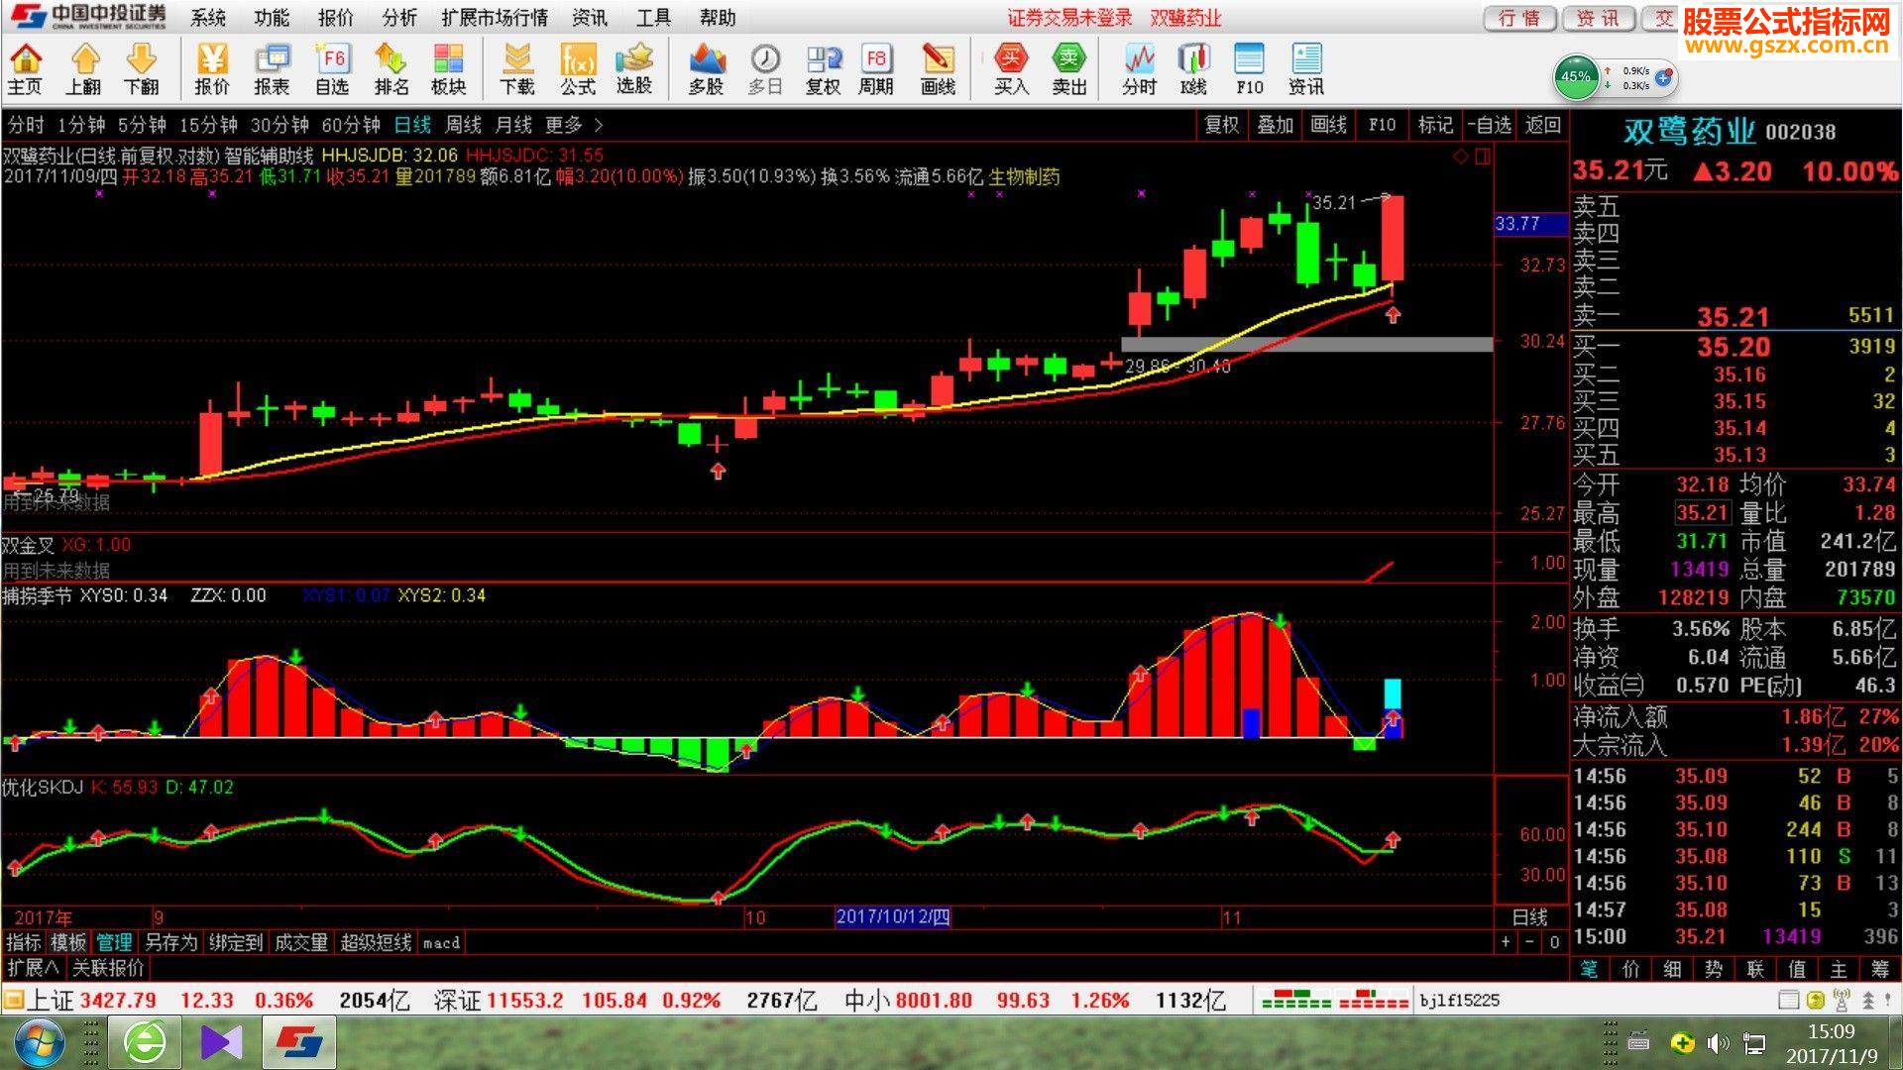This screenshot has width=1903, height=1070.
Task: Click the 画线 button on chart bar
Action: point(1328,125)
